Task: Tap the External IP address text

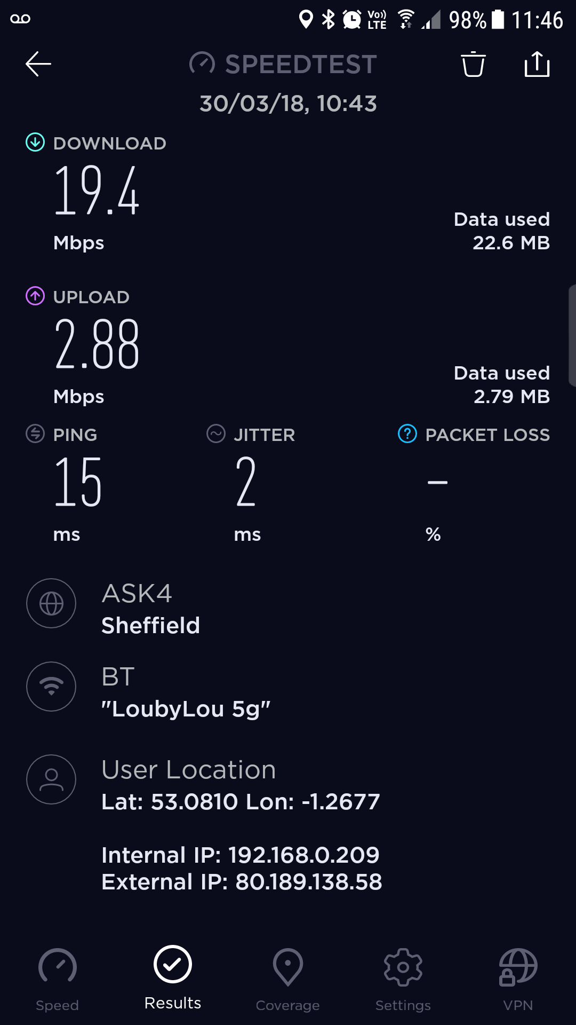Action: [242, 882]
